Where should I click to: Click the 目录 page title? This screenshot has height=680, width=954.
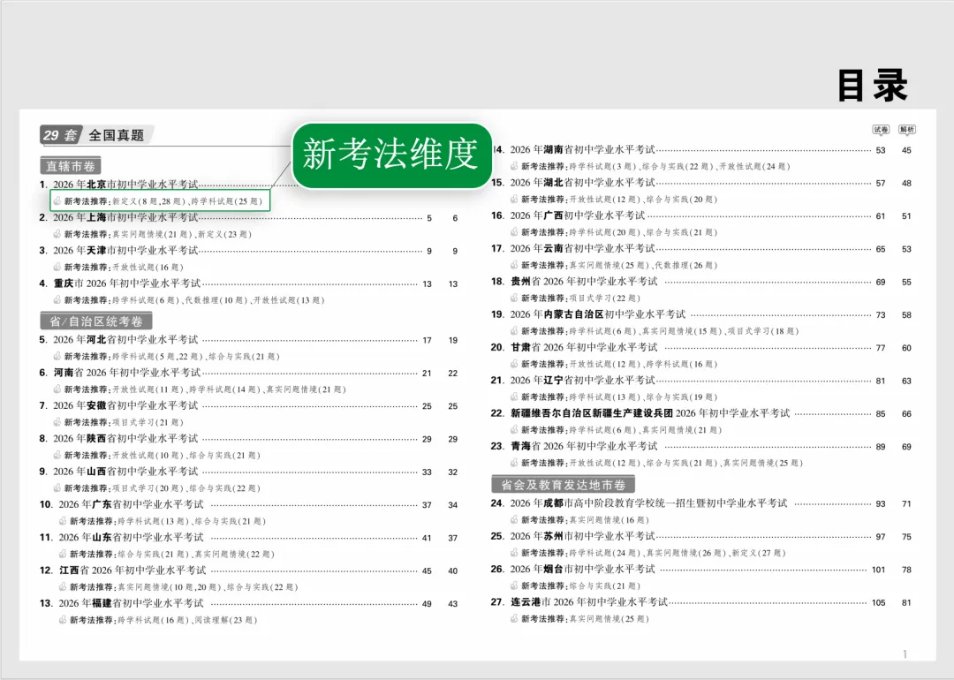872,85
